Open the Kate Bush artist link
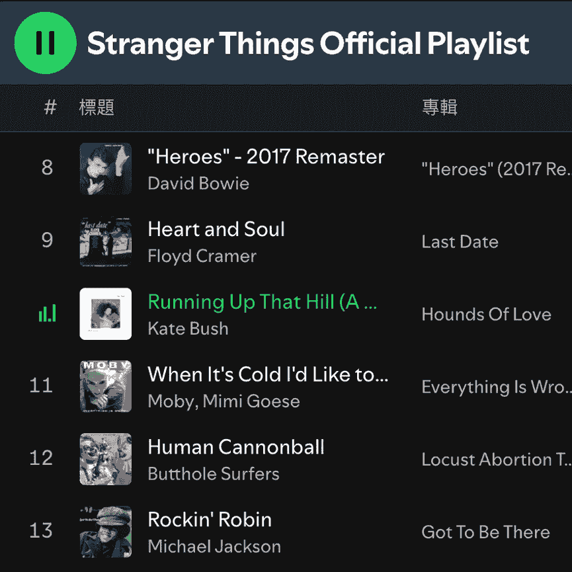Screen dimensions: 572x572 (x=188, y=329)
